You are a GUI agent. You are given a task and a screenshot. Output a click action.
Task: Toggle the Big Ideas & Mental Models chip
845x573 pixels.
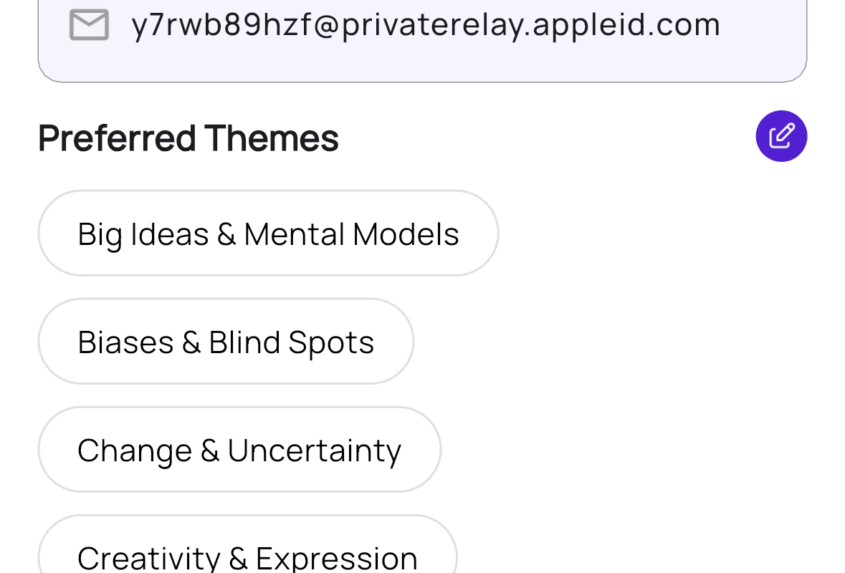coord(268,233)
